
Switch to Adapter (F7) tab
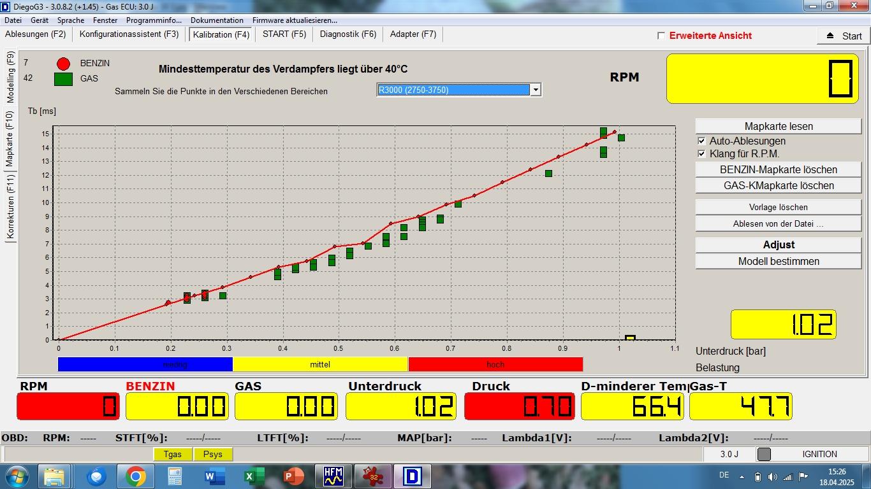point(413,34)
